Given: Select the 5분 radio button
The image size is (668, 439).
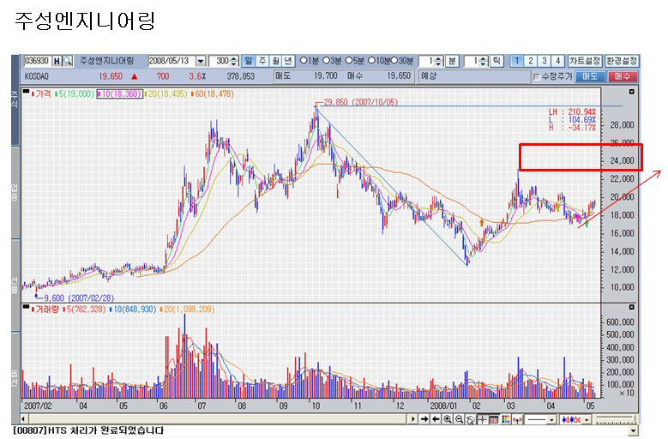Looking at the screenshot, I should (x=349, y=61).
